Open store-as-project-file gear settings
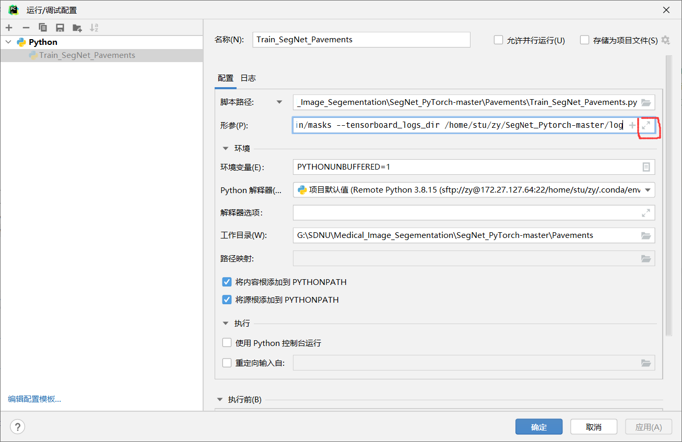This screenshot has width=682, height=442. (665, 40)
